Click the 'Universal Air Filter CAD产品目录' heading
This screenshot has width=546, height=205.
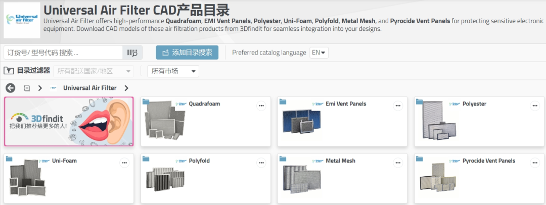[136, 10]
